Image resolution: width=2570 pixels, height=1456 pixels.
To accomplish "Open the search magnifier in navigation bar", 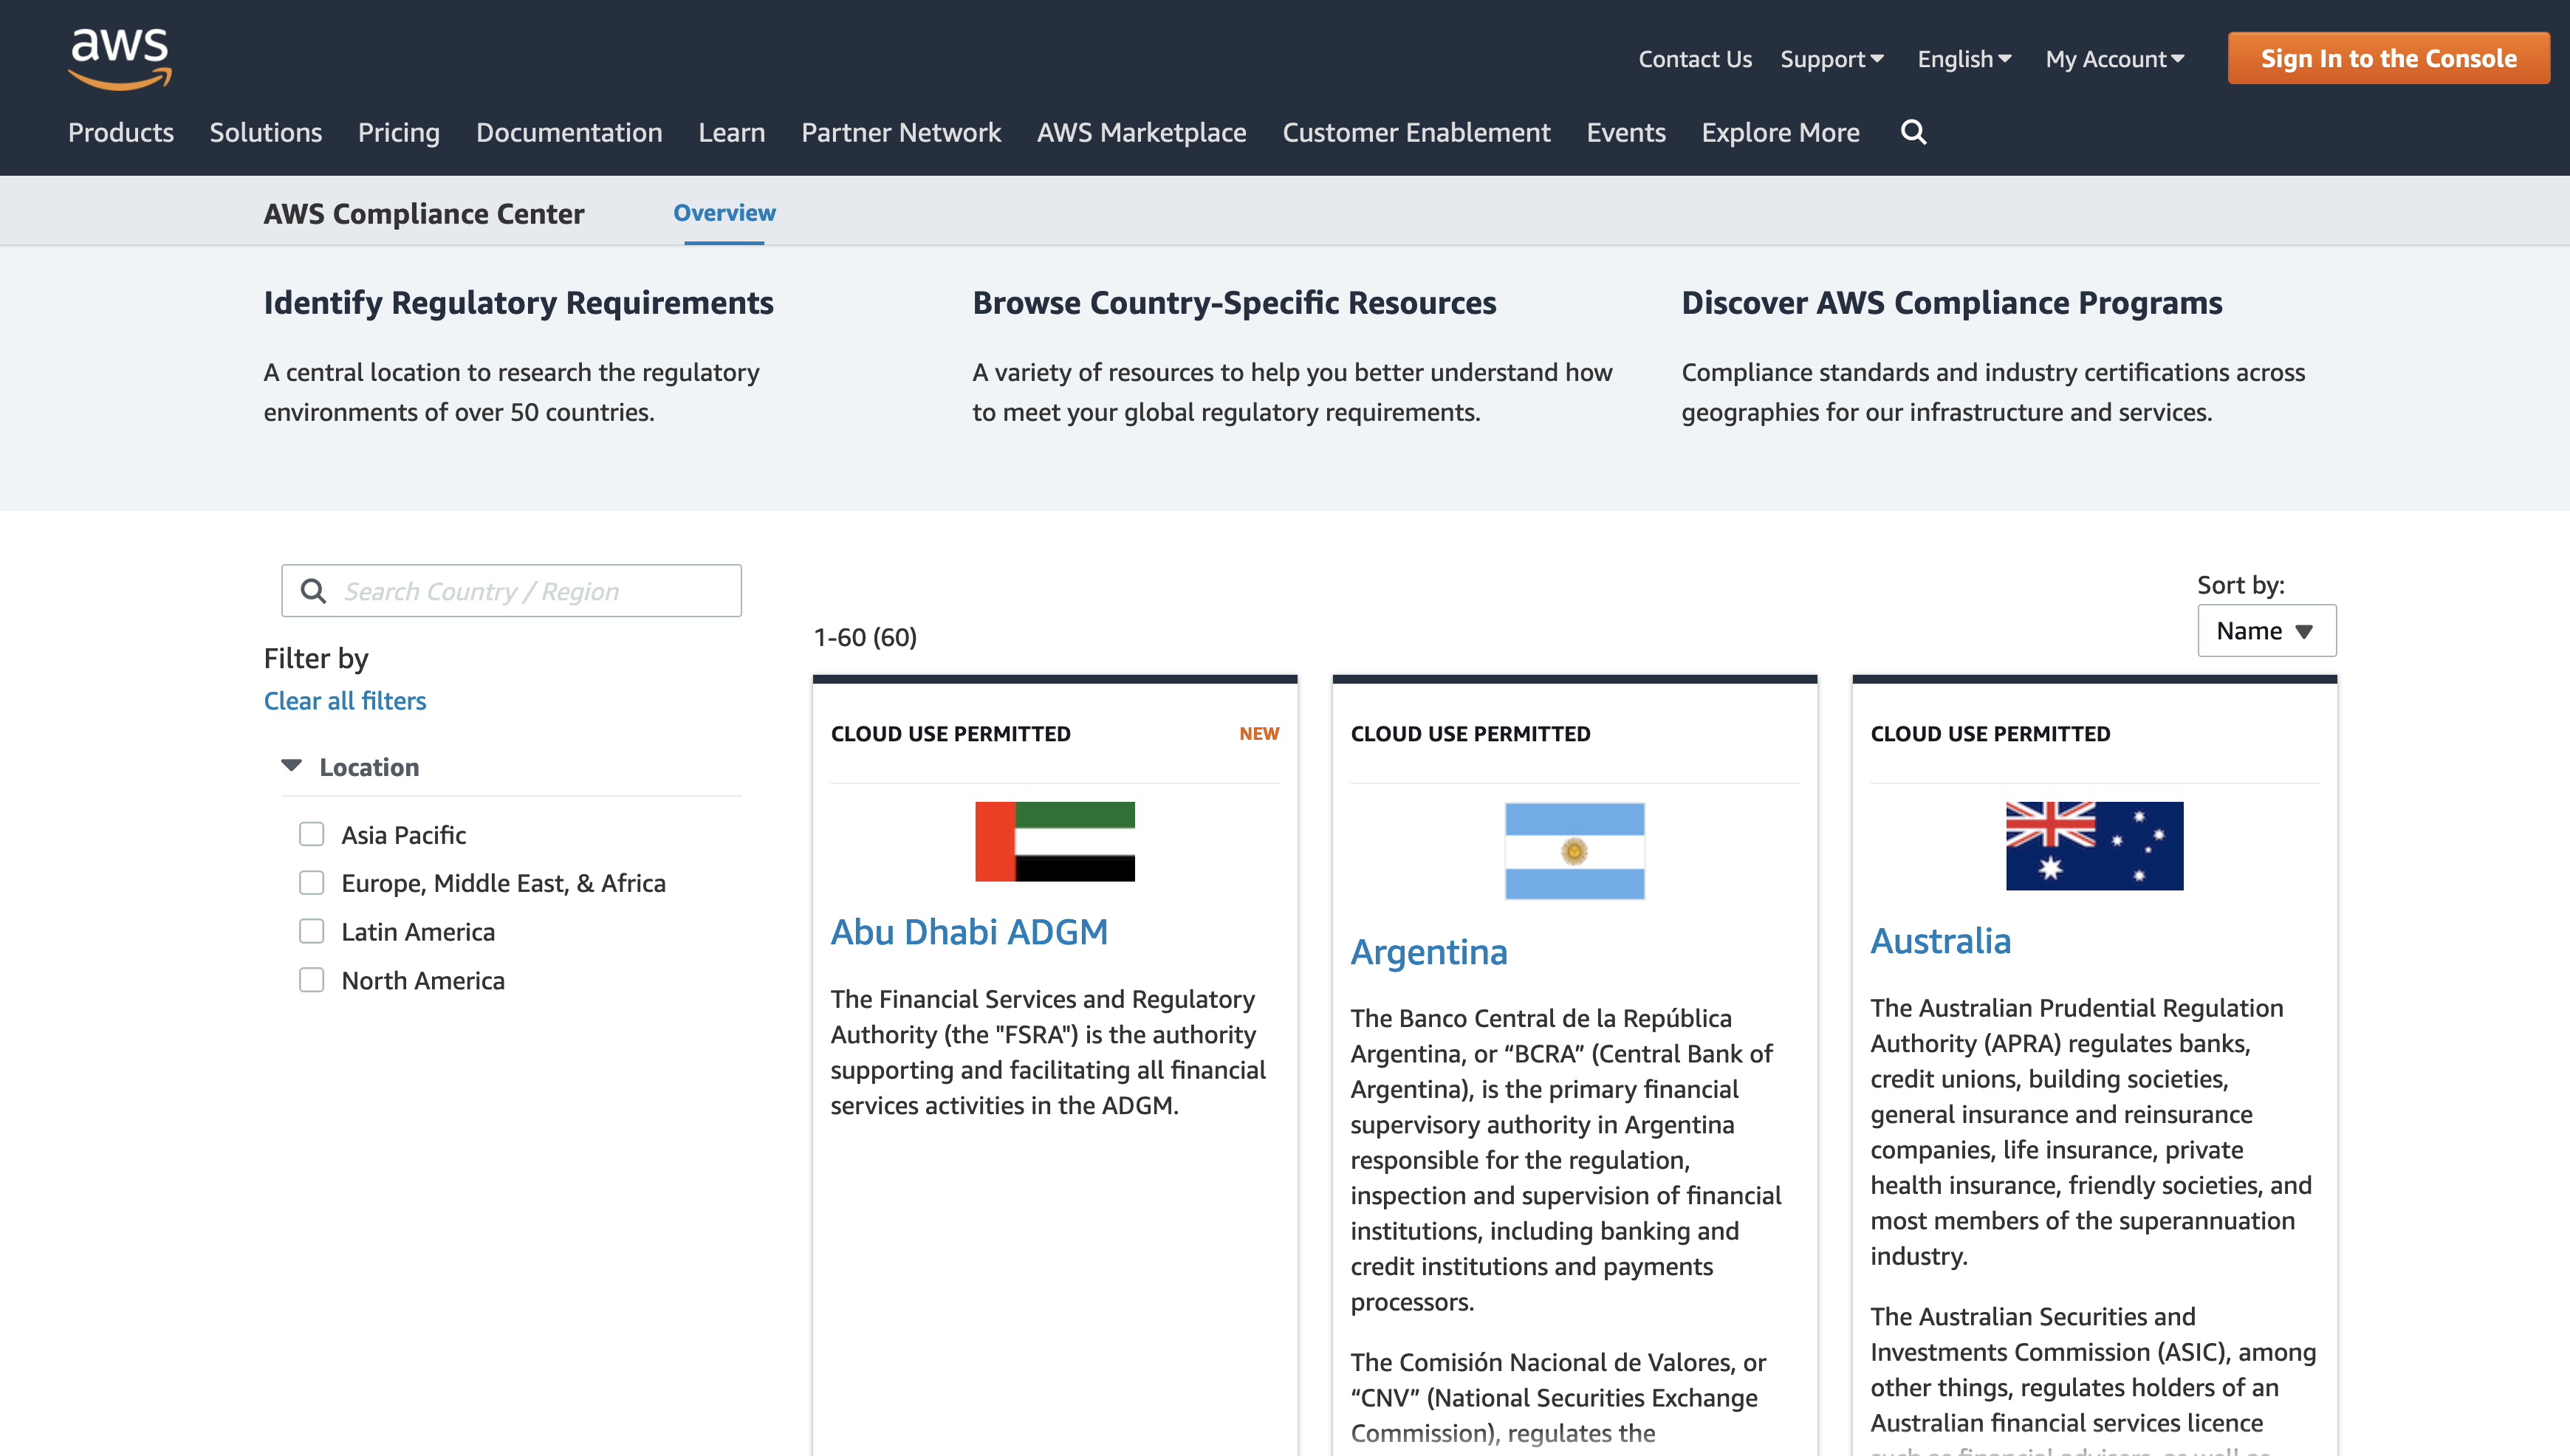I will [x=1913, y=132].
